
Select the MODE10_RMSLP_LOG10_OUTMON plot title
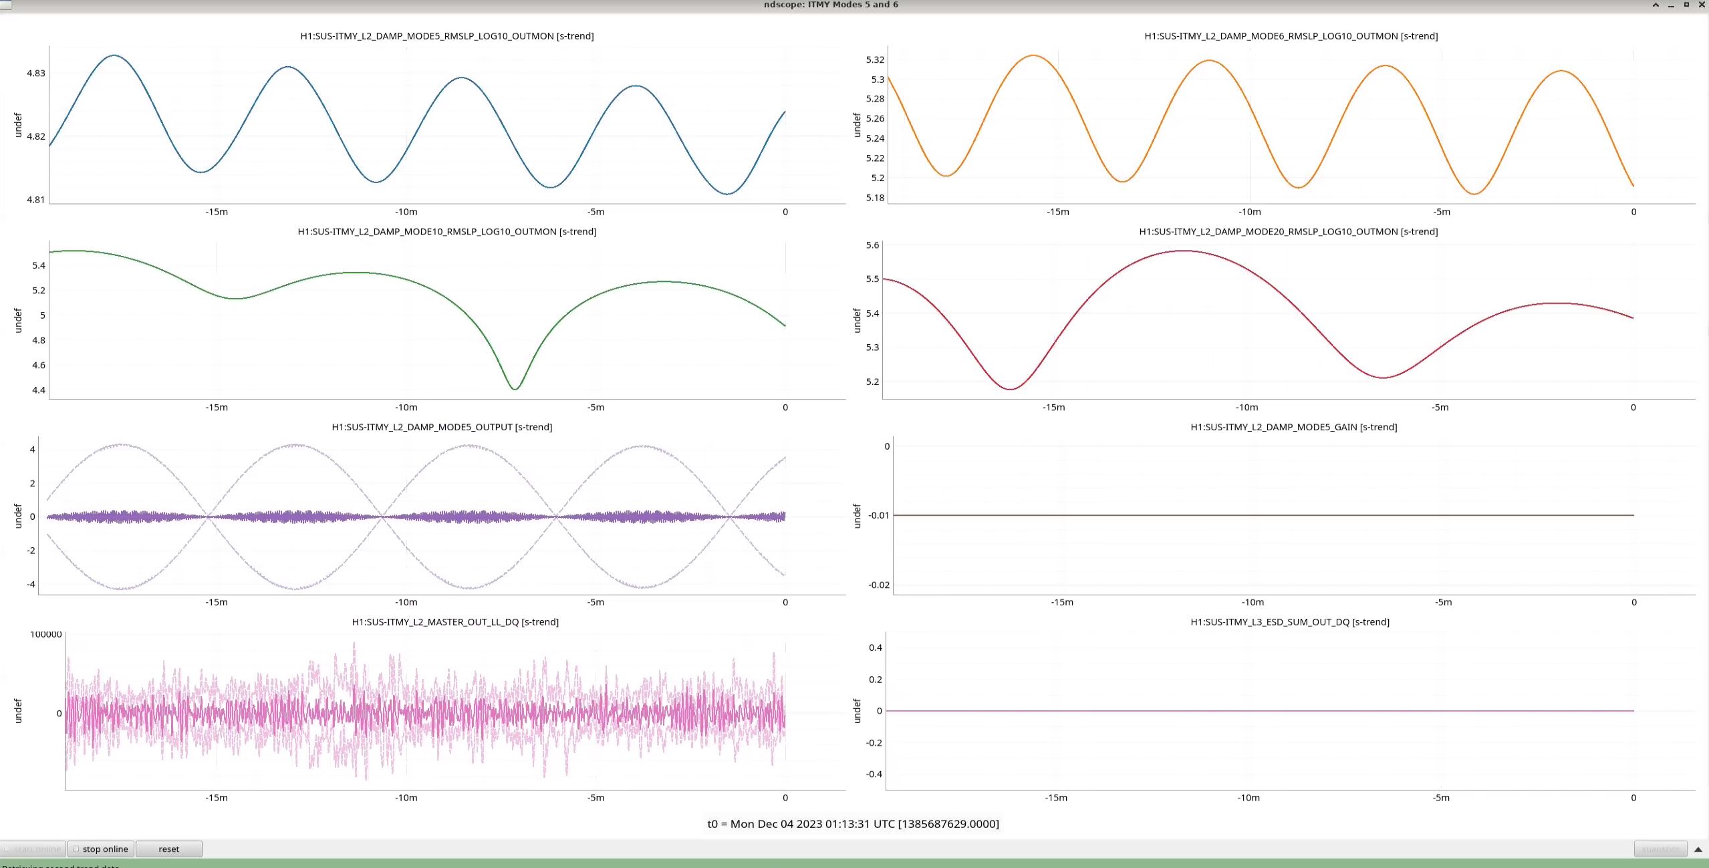point(446,231)
